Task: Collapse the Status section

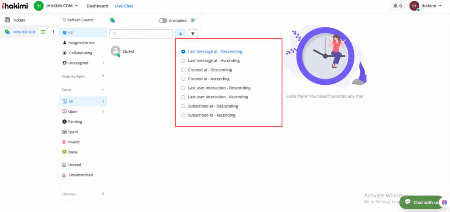Action: (103, 90)
